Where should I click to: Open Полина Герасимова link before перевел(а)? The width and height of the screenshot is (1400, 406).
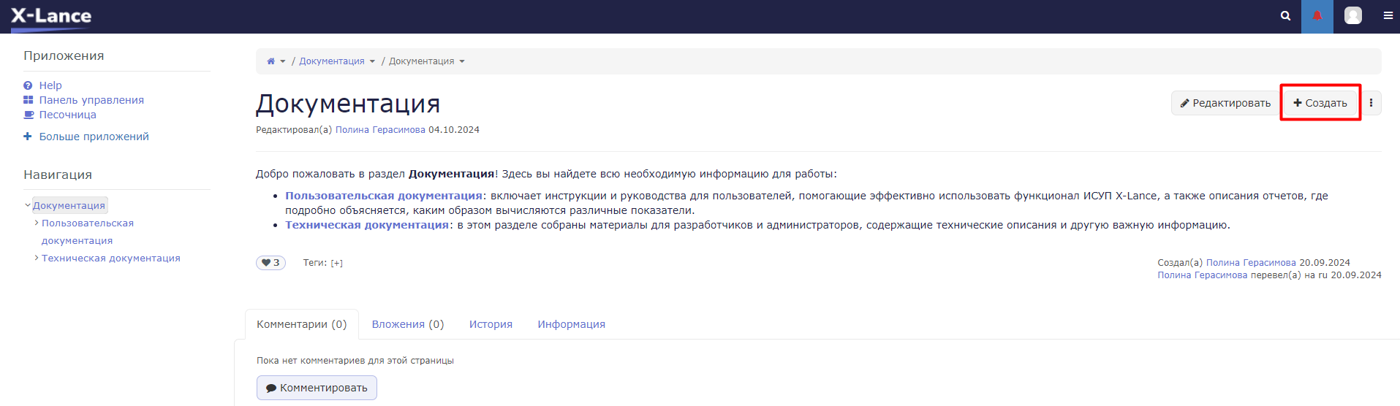click(x=1203, y=275)
